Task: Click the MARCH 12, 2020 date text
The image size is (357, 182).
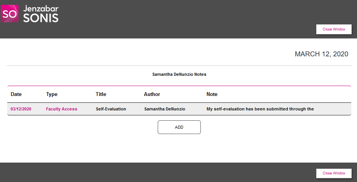Action: pyautogui.click(x=321, y=54)
